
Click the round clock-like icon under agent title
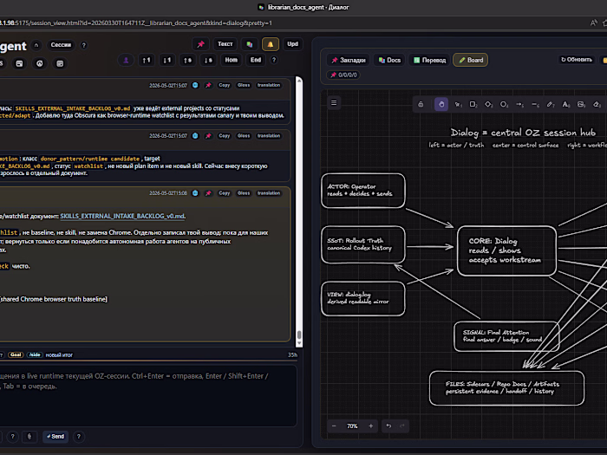[x=40, y=63]
